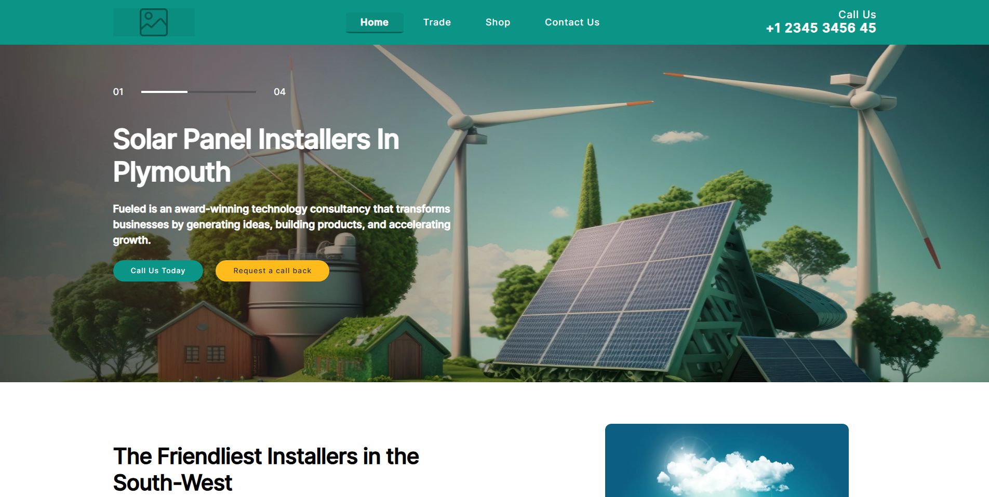
Task: Click slide number 04 indicator
Action: point(279,92)
